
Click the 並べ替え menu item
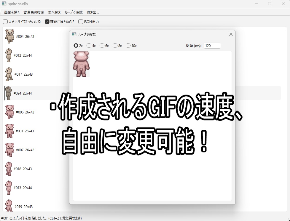point(55,12)
